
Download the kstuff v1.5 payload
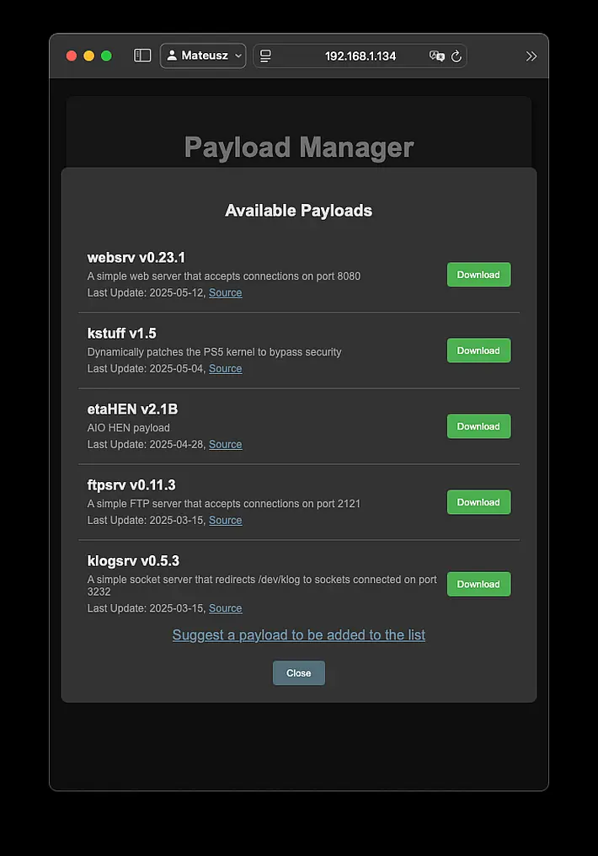(x=478, y=350)
